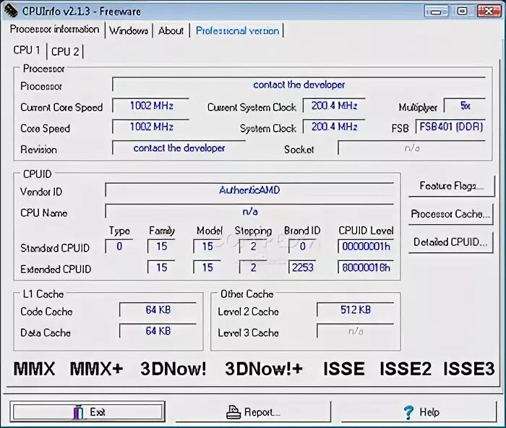Viewport: 506px width, 428px height.
Task: Click the Extended CPUID Model value 15
Action: [x=207, y=267]
